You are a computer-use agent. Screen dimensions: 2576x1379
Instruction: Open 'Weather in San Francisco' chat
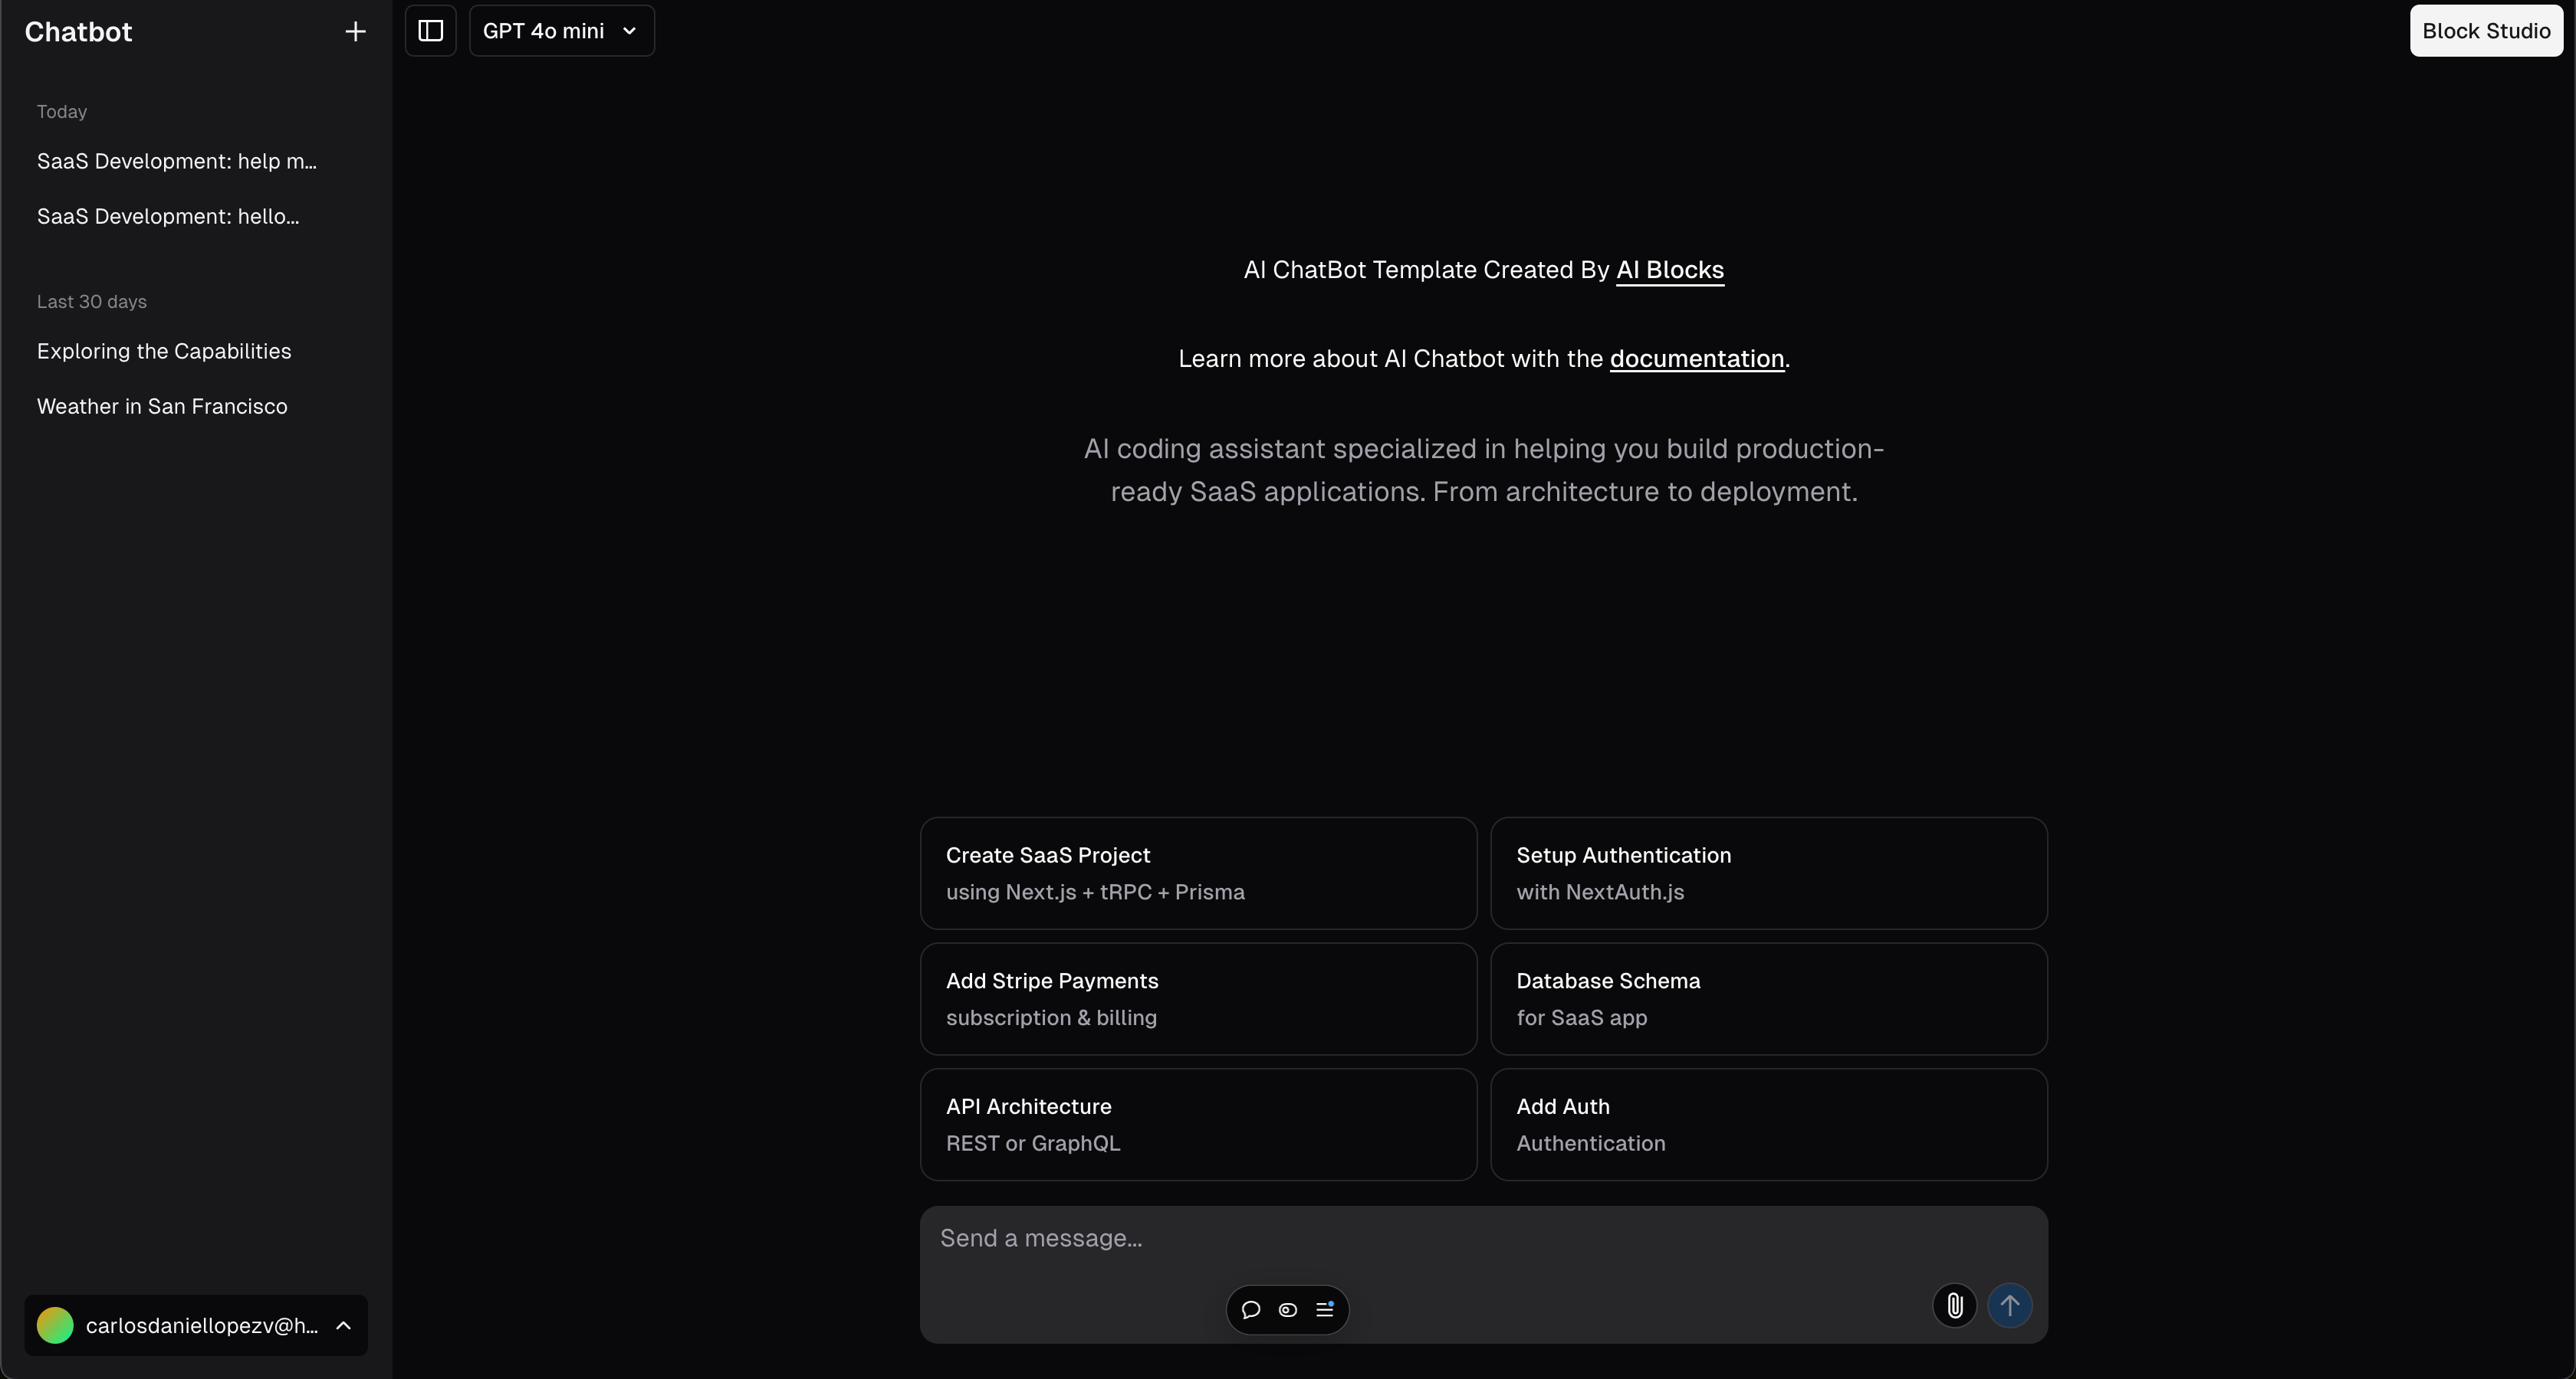(x=162, y=407)
